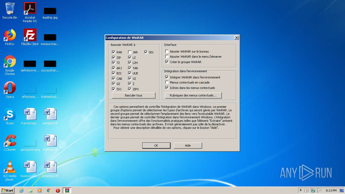345x194 pixels.
Task: Enable the JAR association checkbox
Action: [x=130, y=52]
